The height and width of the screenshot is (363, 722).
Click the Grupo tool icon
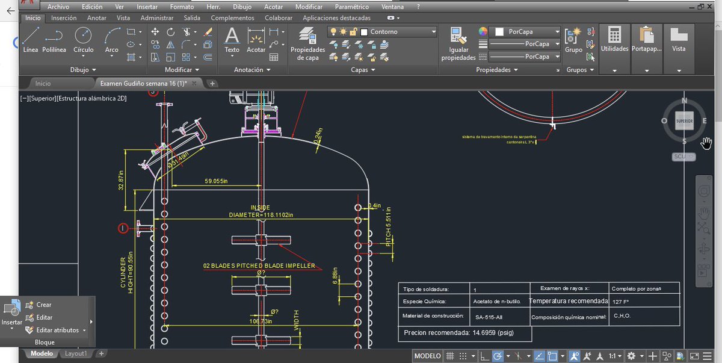click(573, 40)
